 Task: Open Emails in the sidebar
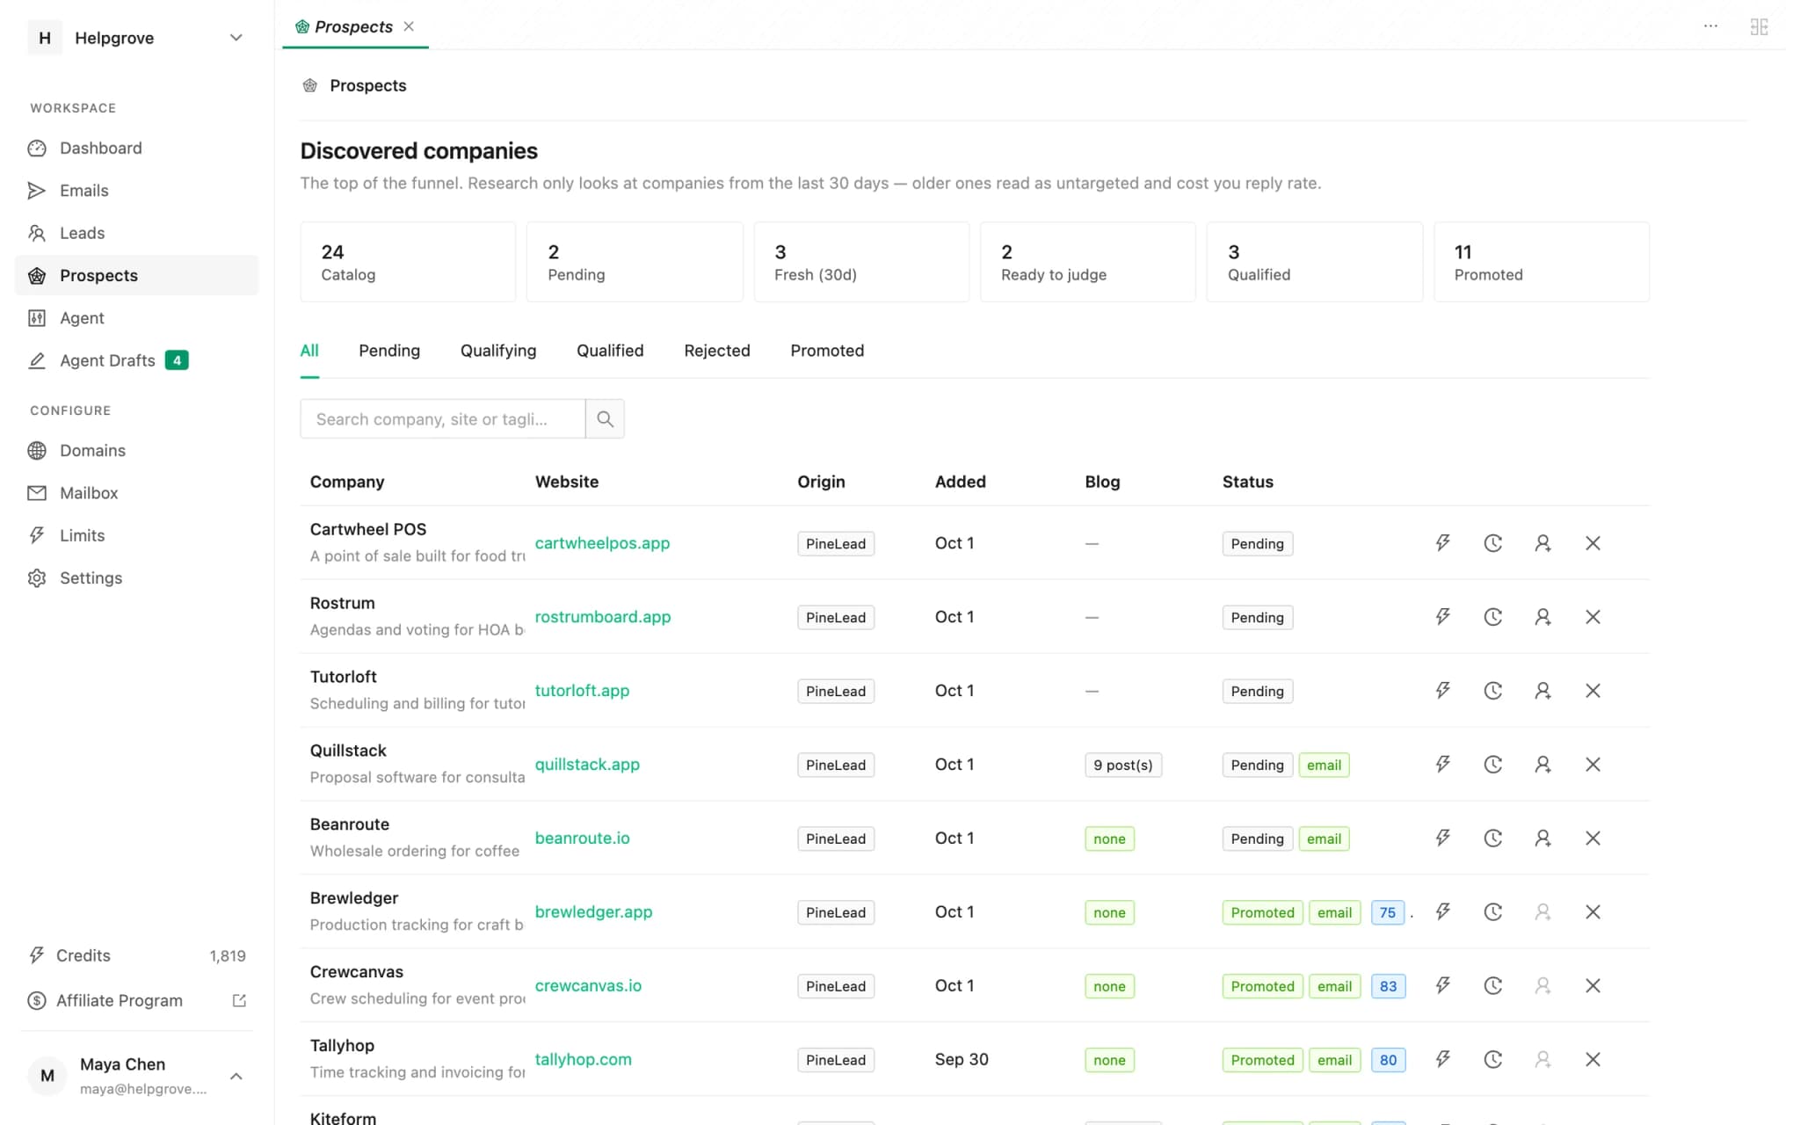pyautogui.click(x=136, y=191)
